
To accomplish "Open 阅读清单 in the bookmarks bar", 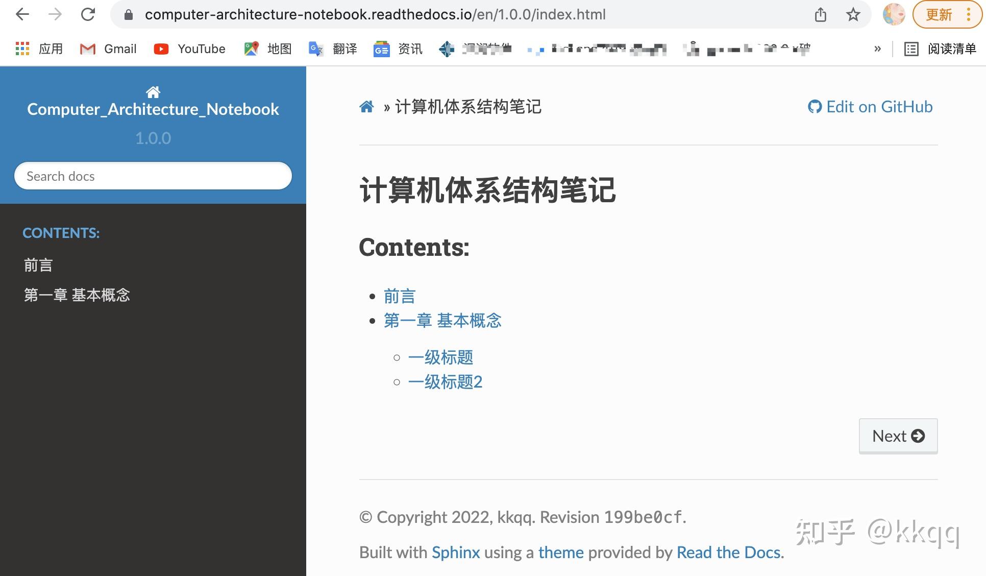I will [x=950, y=49].
